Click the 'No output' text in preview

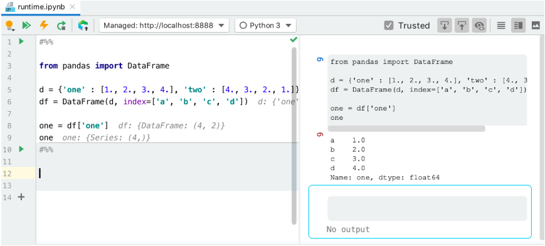click(348, 230)
